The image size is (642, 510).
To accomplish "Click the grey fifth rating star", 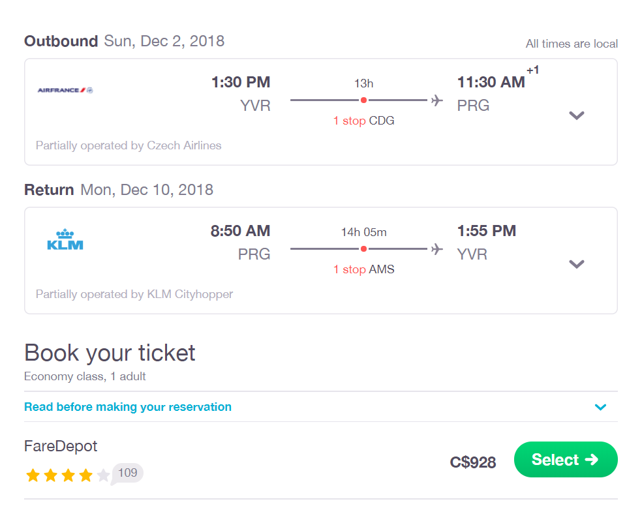I will coord(104,475).
